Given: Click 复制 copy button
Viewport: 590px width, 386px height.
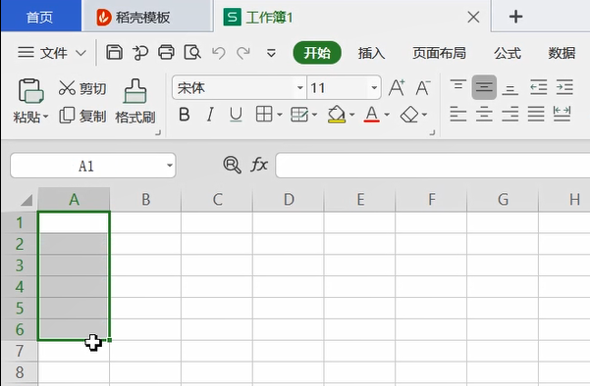Looking at the screenshot, I should point(82,116).
